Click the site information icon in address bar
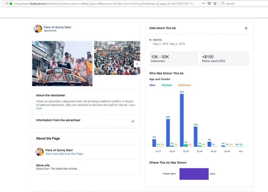Image resolution: width=268 pixels, height=192 pixels. (x=7, y=3)
